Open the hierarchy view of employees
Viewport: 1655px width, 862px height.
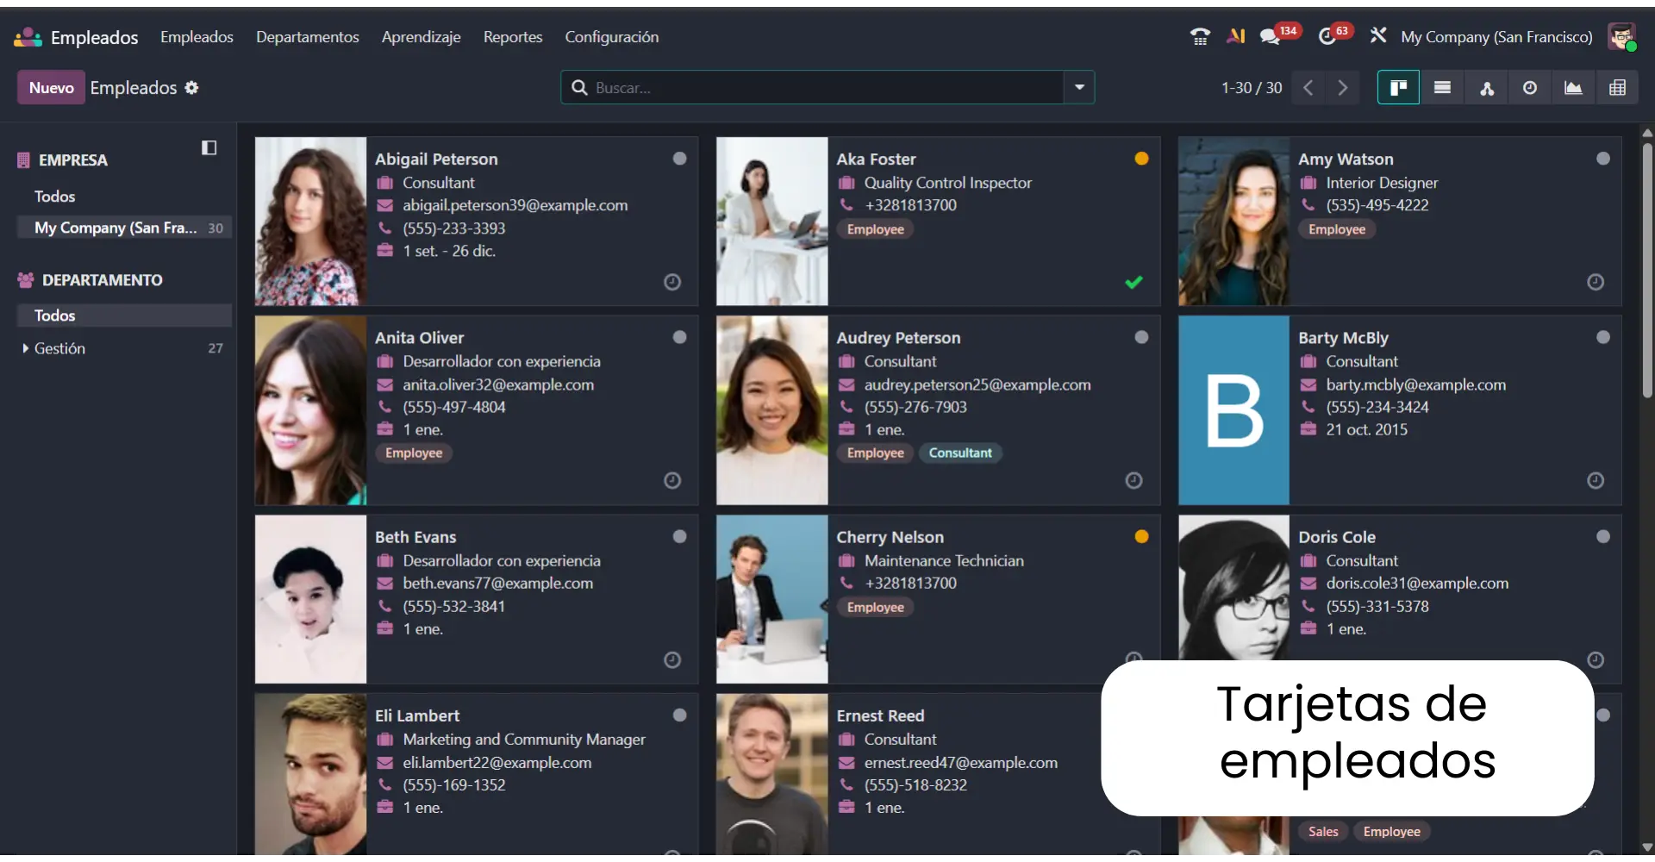pos(1487,87)
